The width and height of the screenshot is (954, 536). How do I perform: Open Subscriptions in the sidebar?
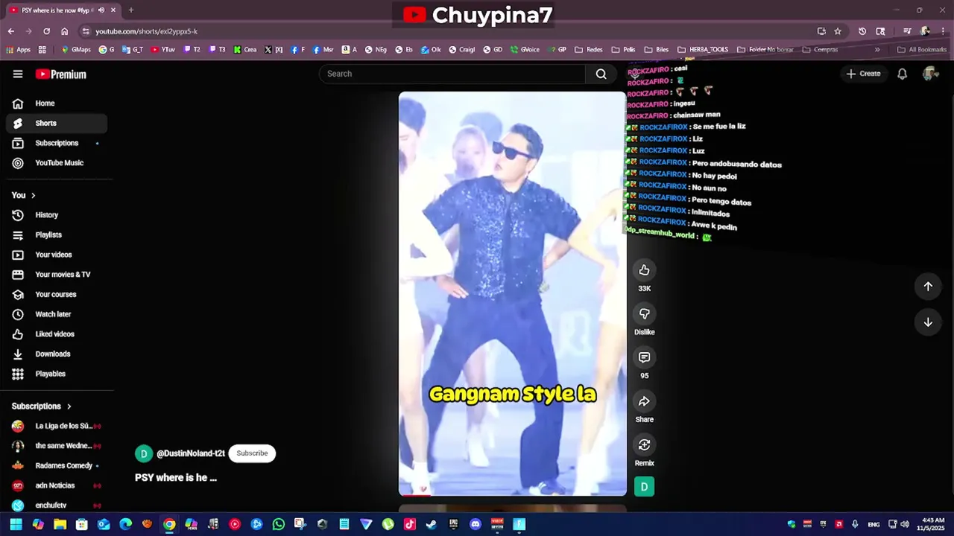pyautogui.click(x=57, y=143)
